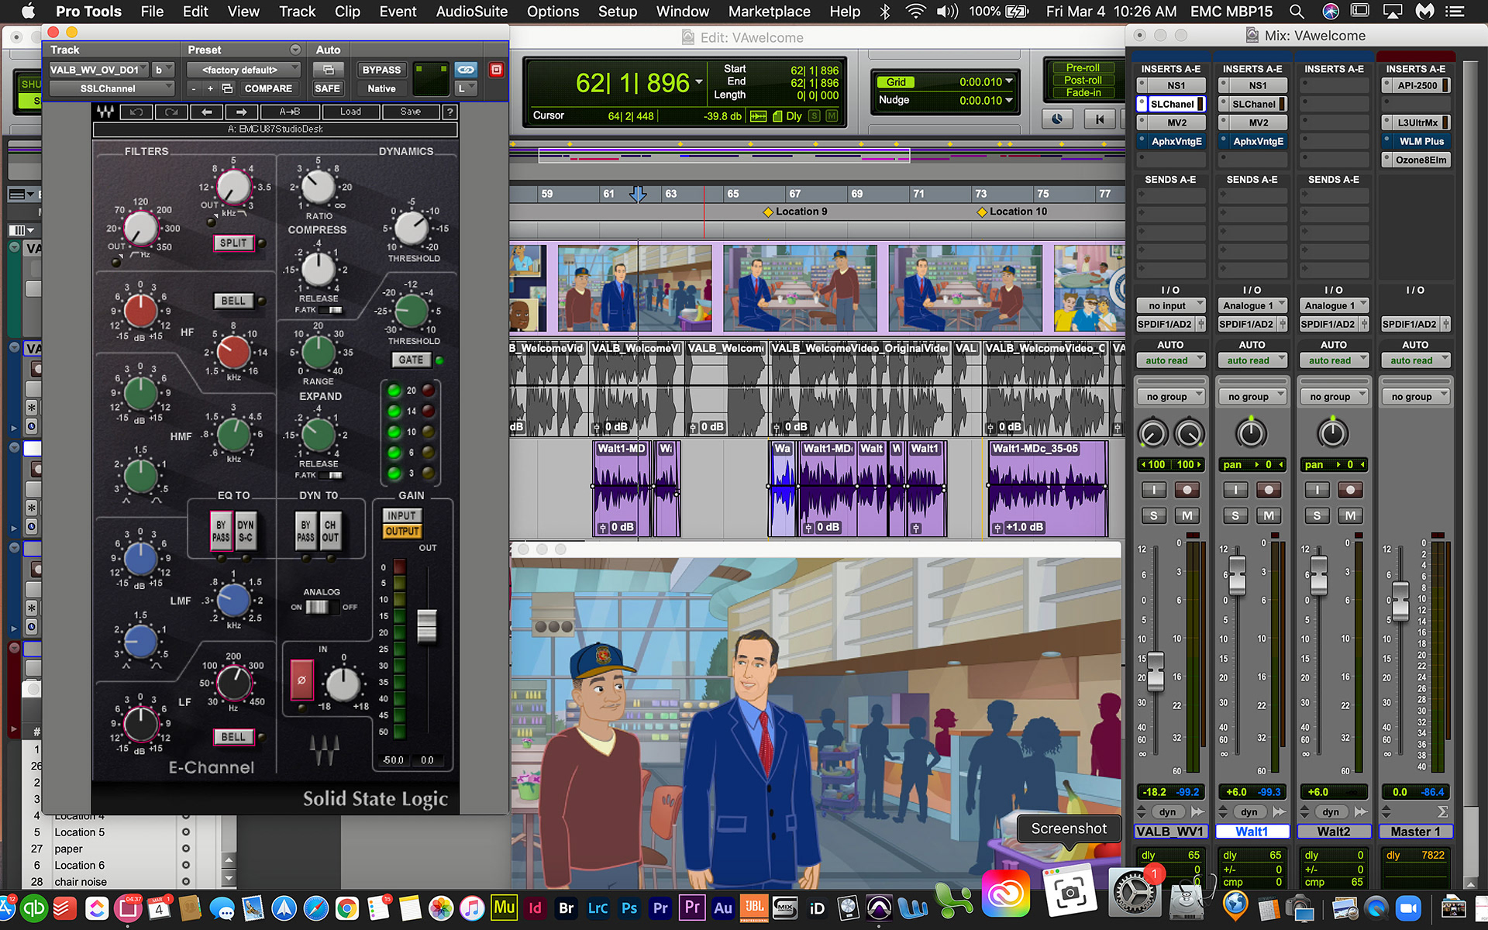Viewport: 1488px width, 930px height.
Task: Toggle EQ to DYN S-C button
Action: coord(246,531)
